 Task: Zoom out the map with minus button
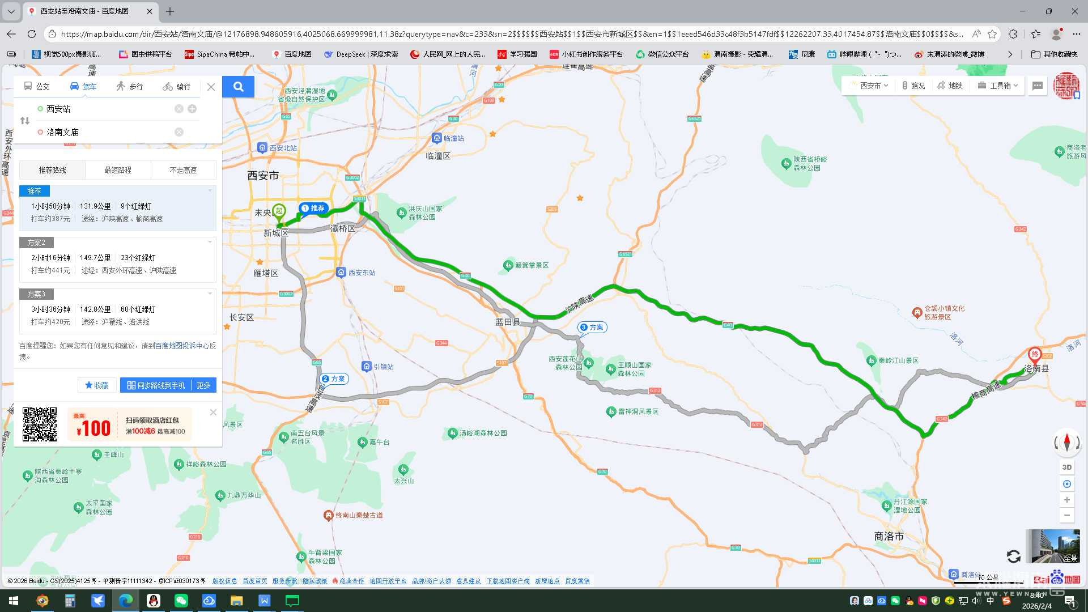[1066, 515]
